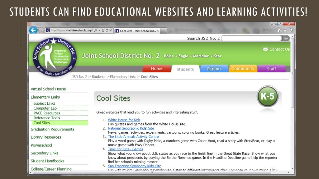Click the Cool Sites page heading

click(113, 99)
